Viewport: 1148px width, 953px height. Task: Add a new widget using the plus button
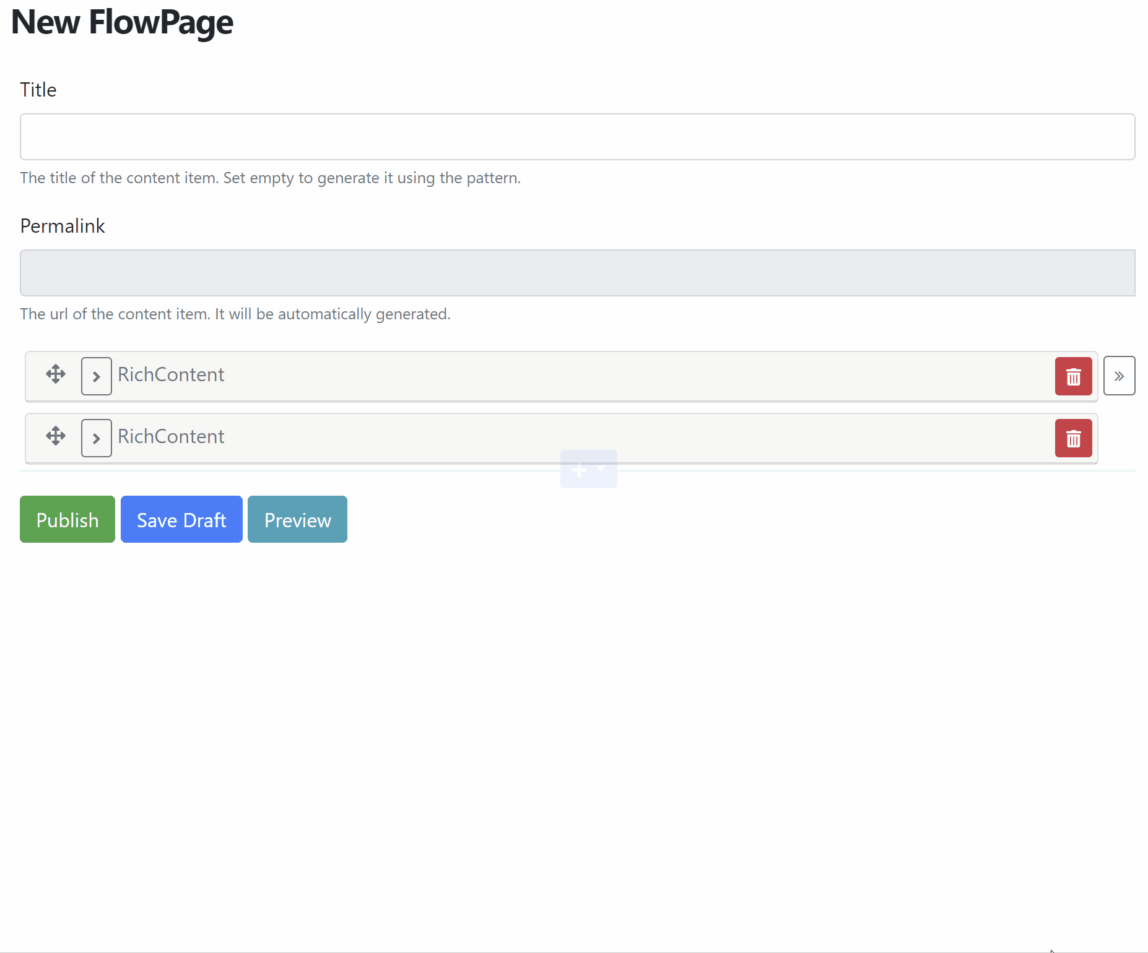tap(581, 469)
